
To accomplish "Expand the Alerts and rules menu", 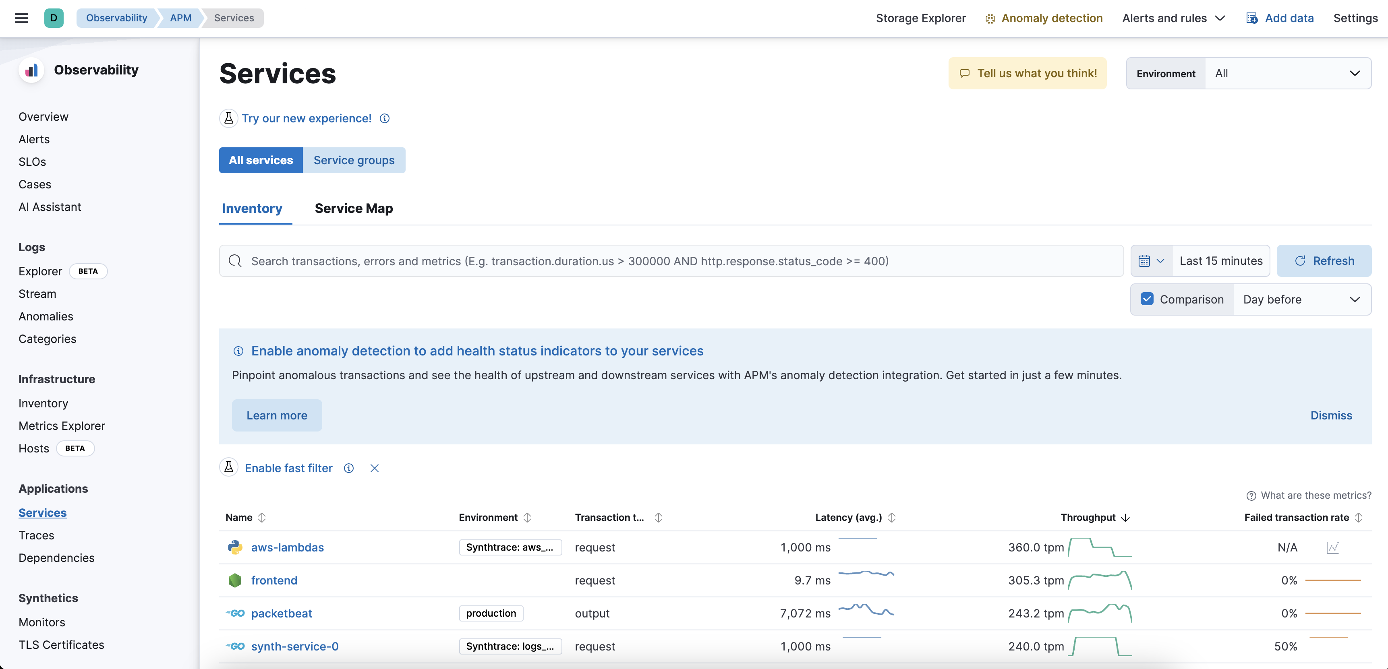I will click(x=1174, y=18).
